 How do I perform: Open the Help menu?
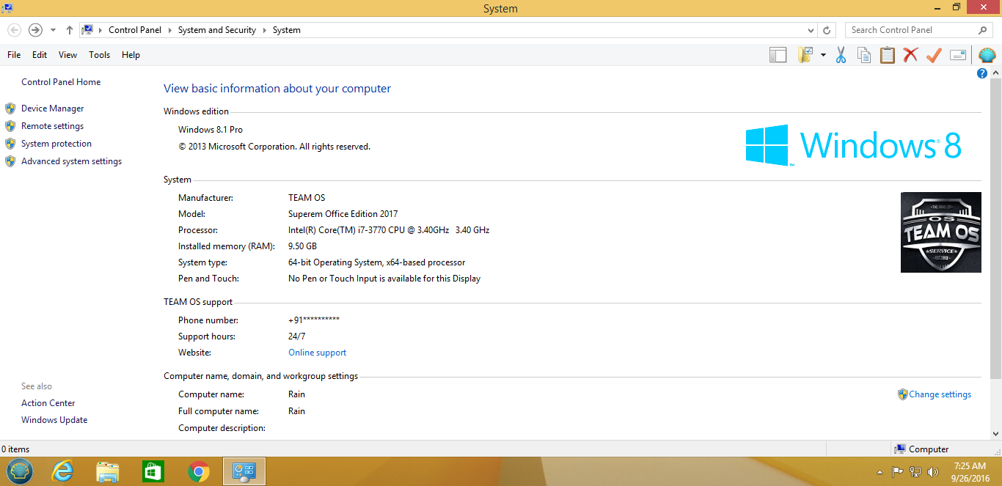click(131, 55)
